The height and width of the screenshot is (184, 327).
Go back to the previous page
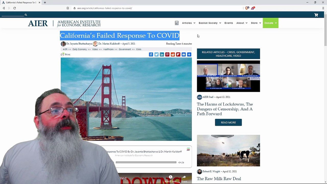4,8
